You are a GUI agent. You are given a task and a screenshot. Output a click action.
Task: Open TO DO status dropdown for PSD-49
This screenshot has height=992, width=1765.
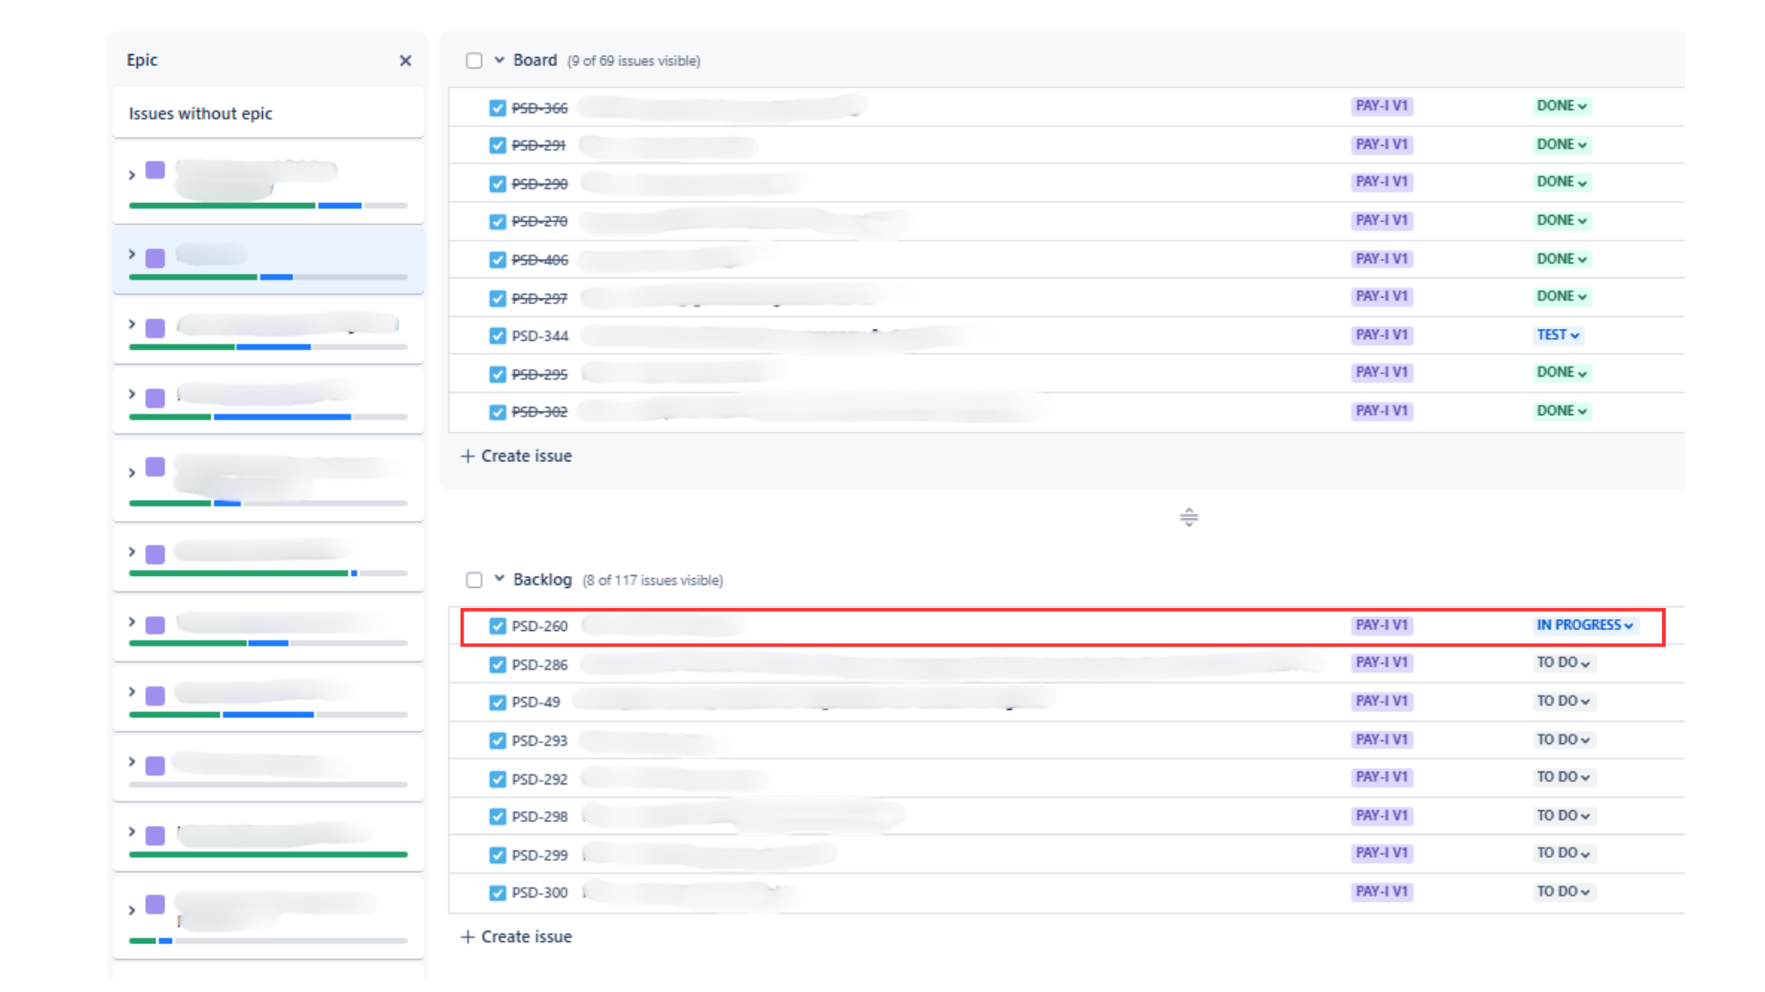pos(1563,701)
